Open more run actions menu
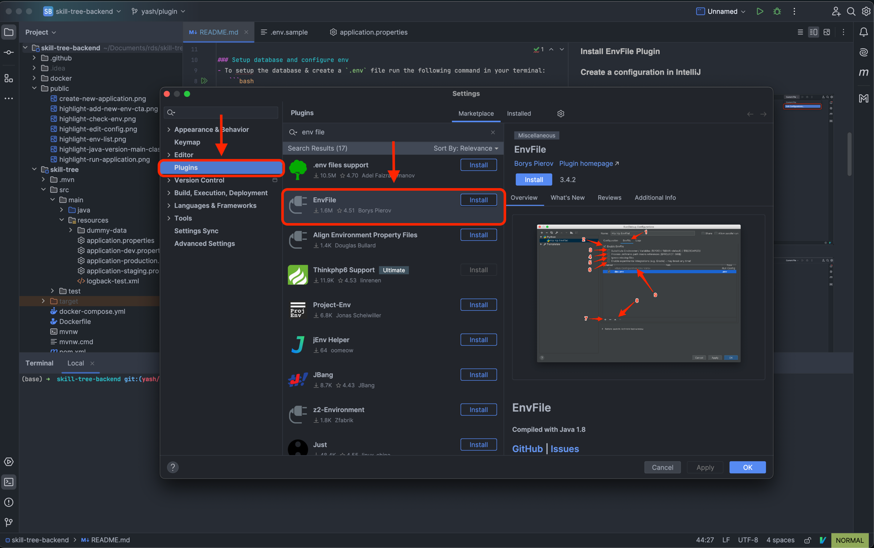This screenshot has height=548, width=874. pyautogui.click(x=794, y=11)
